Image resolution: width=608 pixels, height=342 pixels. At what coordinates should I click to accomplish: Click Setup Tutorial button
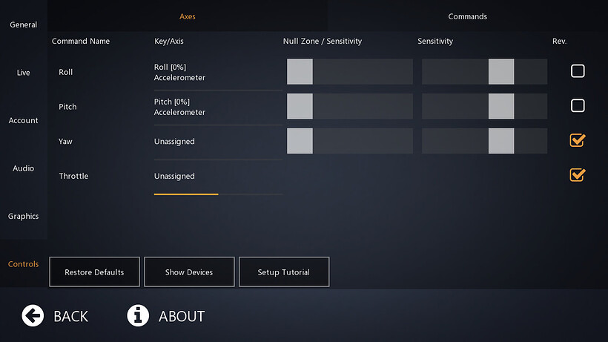pyautogui.click(x=284, y=272)
